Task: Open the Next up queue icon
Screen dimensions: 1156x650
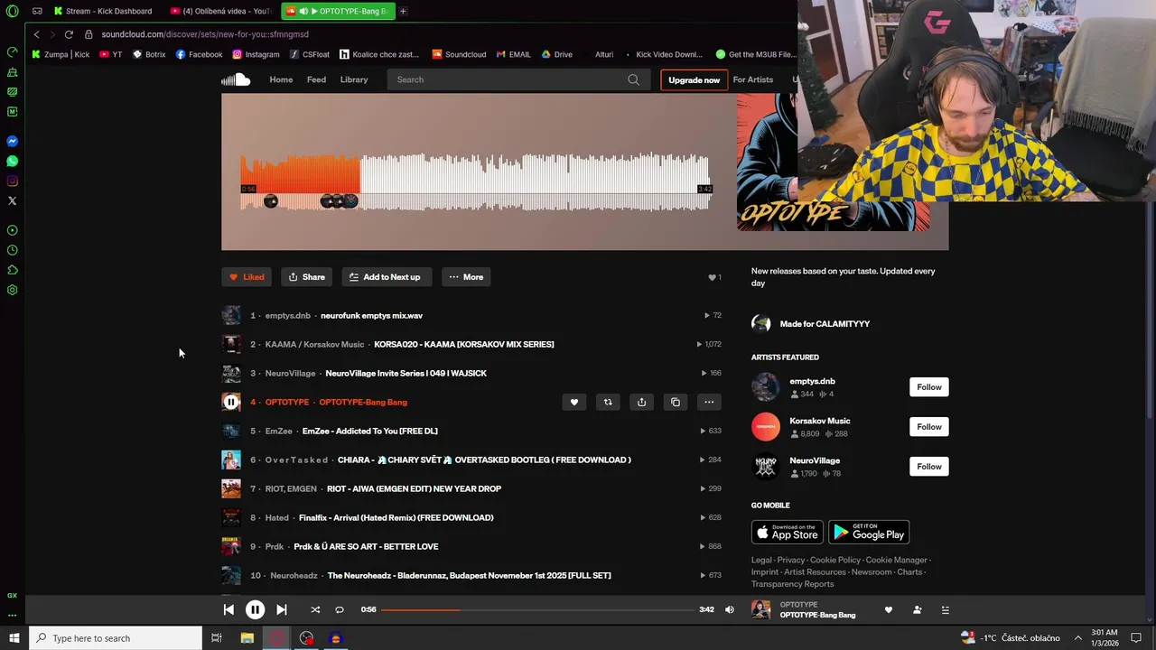Action: tap(946, 609)
